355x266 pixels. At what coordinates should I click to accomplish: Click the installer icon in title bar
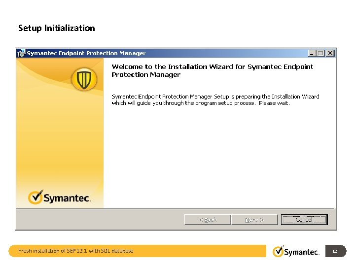pyautogui.click(x=22, y=53)
